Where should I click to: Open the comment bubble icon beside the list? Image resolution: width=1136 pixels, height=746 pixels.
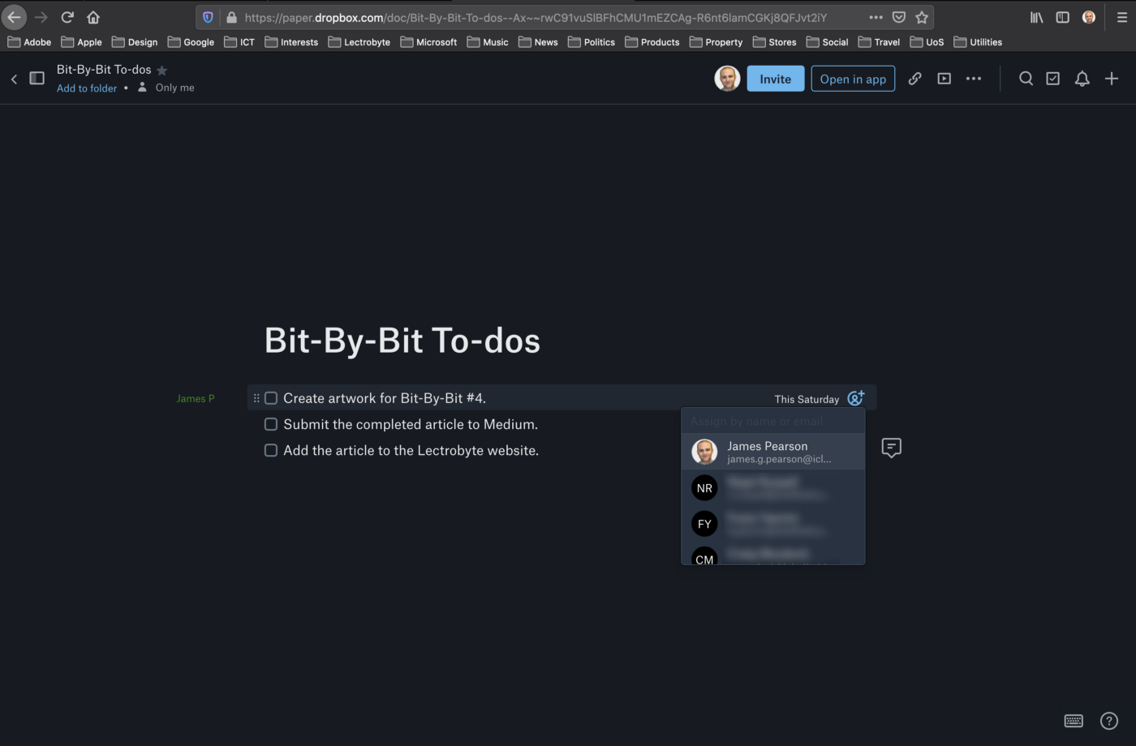pyautogui.click(x=891, y=448)
